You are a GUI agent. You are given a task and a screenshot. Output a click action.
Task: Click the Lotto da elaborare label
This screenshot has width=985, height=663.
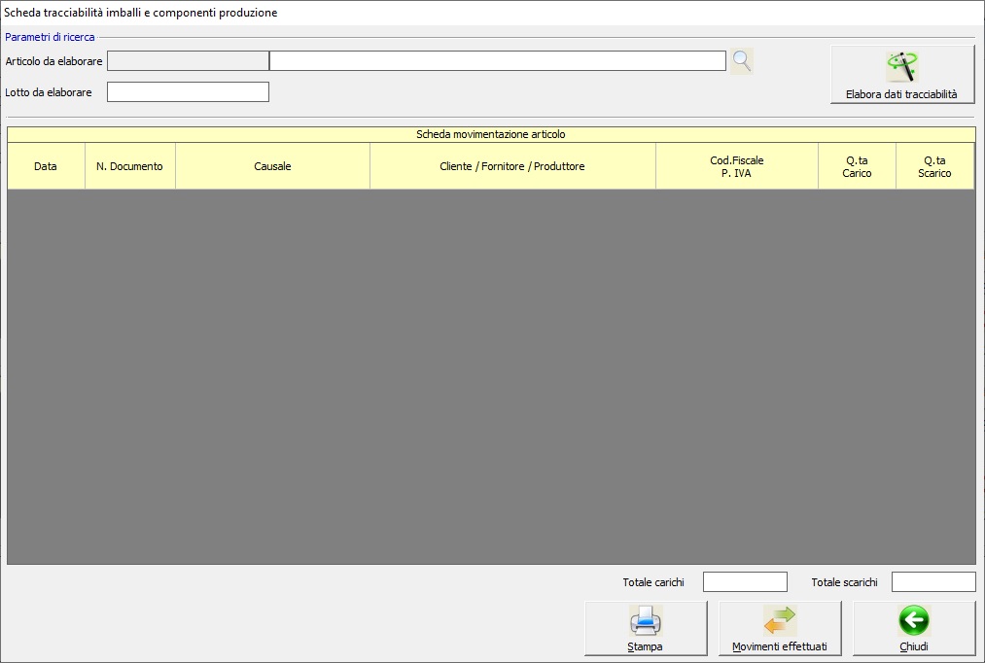(49, 92)
